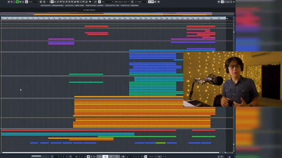Click the window layout setup icon
282x158 pixels.
coord(219,2)
